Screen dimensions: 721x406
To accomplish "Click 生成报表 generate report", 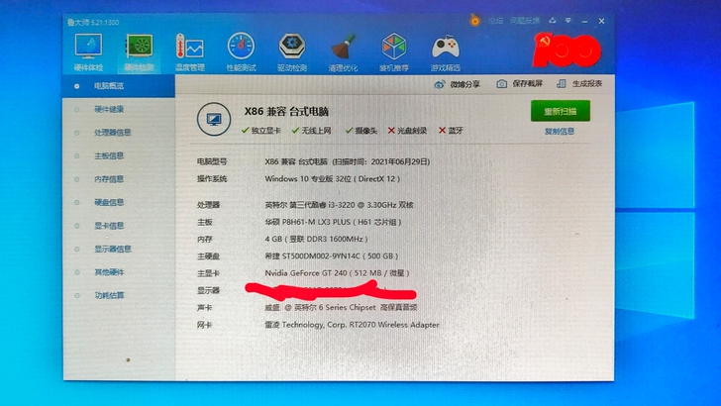I will coord(579,84).
